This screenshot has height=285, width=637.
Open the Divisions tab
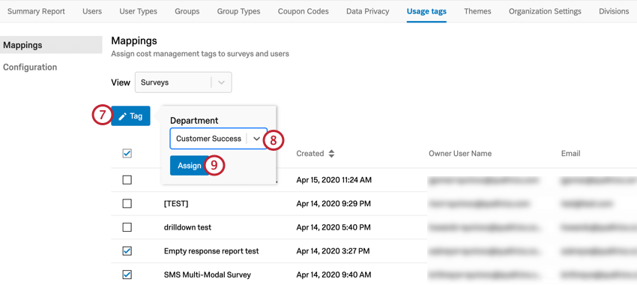(614, 11)
